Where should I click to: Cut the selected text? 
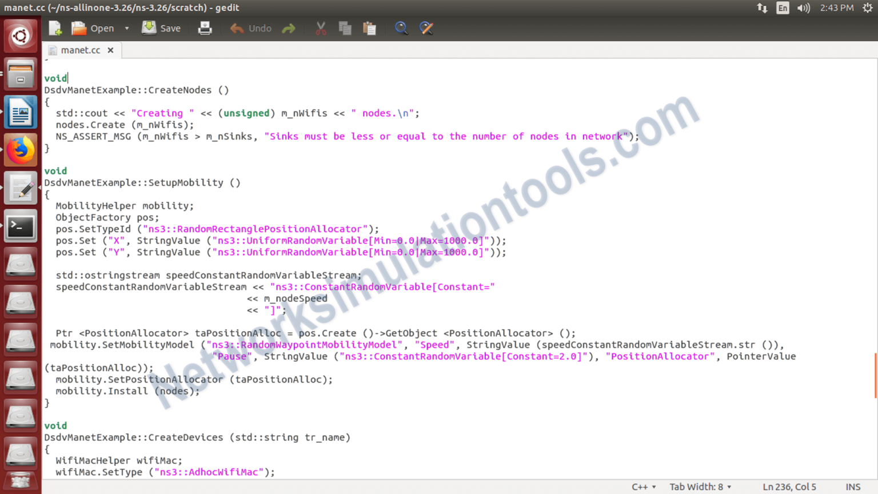click(320, 27)
